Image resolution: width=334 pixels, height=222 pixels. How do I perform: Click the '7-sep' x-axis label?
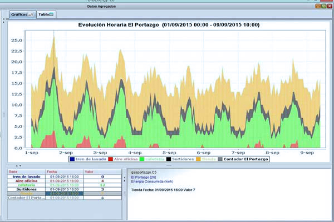coord(238,153)
